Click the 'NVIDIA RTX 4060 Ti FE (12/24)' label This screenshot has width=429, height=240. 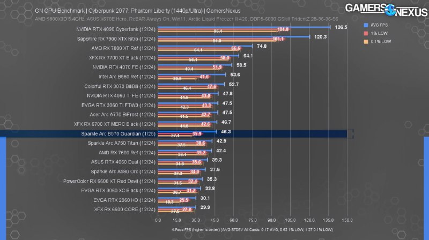click(x=121, y=96)
